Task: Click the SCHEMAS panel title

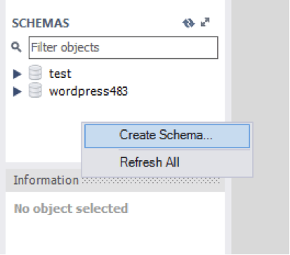Action: point(41,23)
